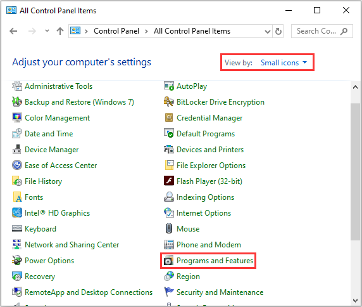Open Power Options link
Screen dimensions: 362x307
pyautogui.click(x=49, y=261)
